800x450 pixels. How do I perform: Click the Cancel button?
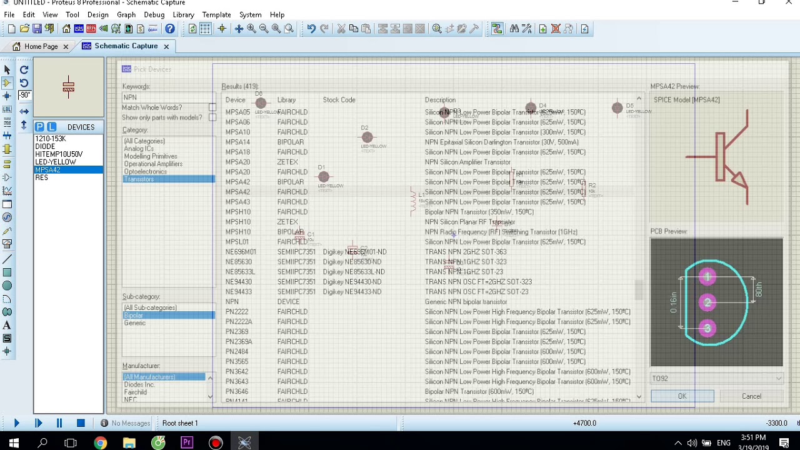tap(751, 396)
